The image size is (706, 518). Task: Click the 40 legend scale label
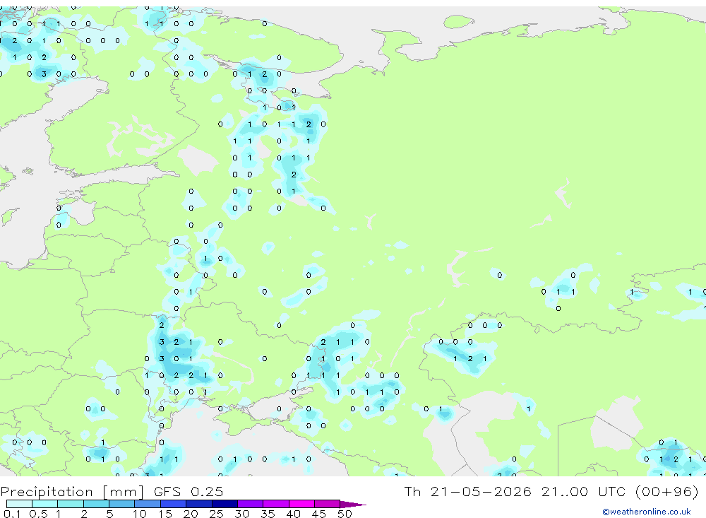coord(294,514)
